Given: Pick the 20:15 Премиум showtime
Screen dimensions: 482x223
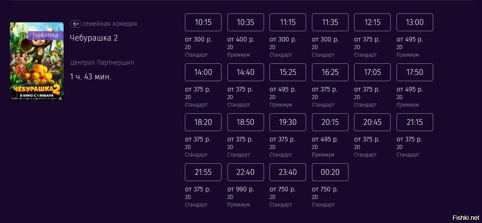Looking at the screenshot, I should tap(330, 122).
